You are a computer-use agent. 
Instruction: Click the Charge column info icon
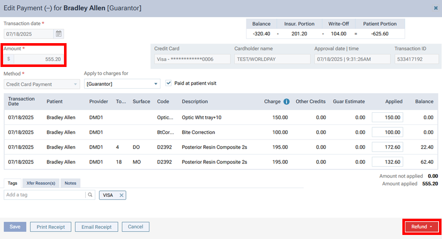click(287, 101)
